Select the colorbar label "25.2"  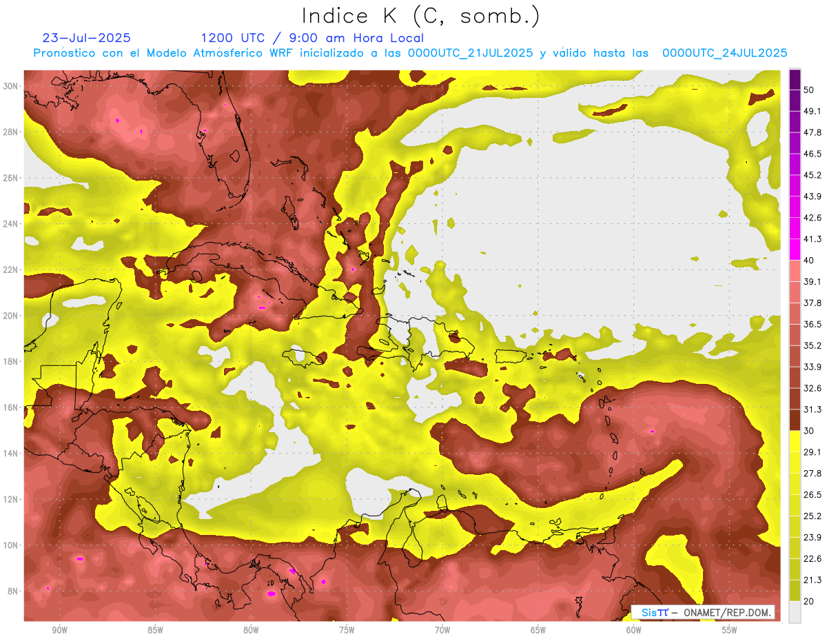pyautogui.click(x=812, y=516)
